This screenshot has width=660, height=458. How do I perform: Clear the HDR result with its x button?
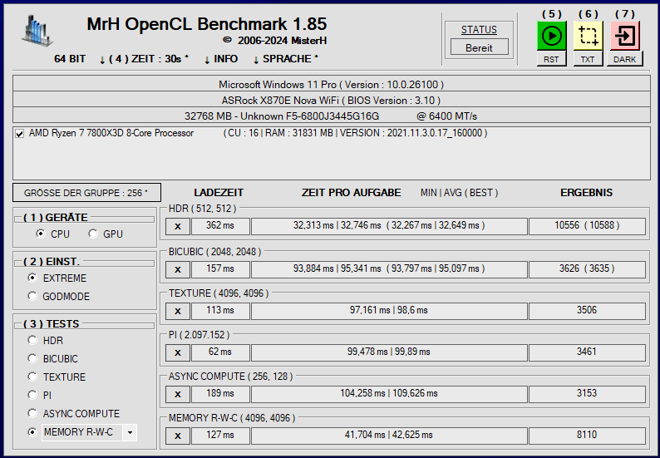[178, 226]
